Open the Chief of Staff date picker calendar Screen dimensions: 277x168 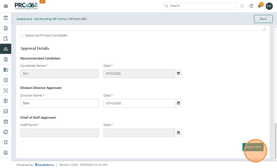(178, 133)
